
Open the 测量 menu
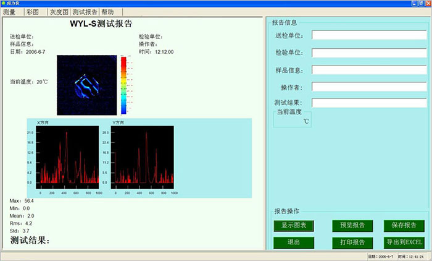point(9,12)
